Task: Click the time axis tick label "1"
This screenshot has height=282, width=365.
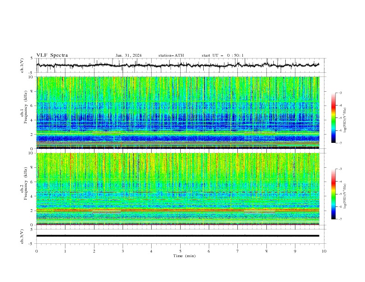Action: (x=65, y=251)
